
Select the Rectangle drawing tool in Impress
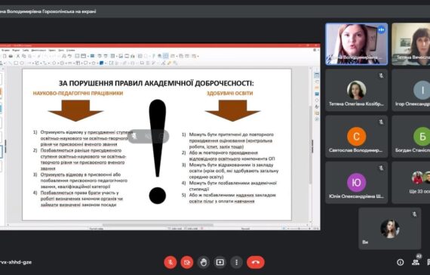coord(16,63)
